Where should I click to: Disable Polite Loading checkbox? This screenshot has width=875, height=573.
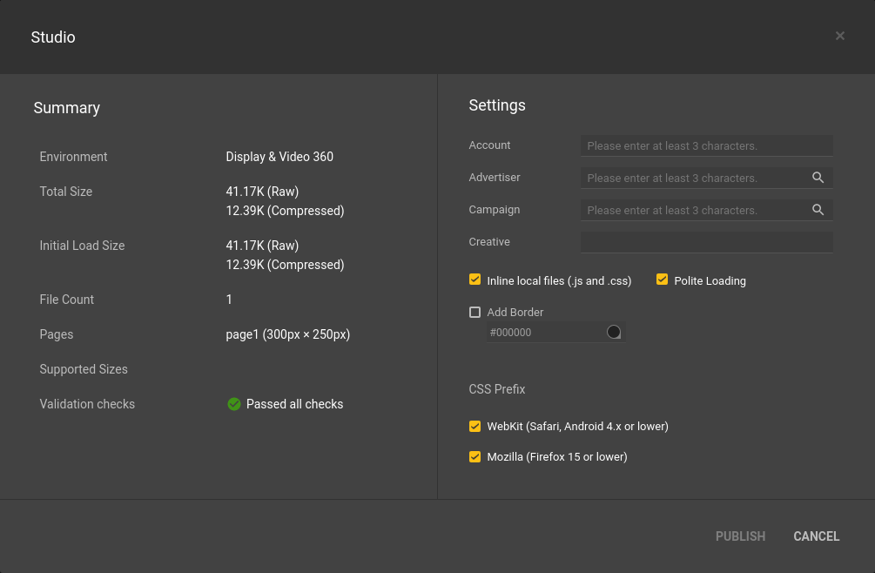pos(662,280)
